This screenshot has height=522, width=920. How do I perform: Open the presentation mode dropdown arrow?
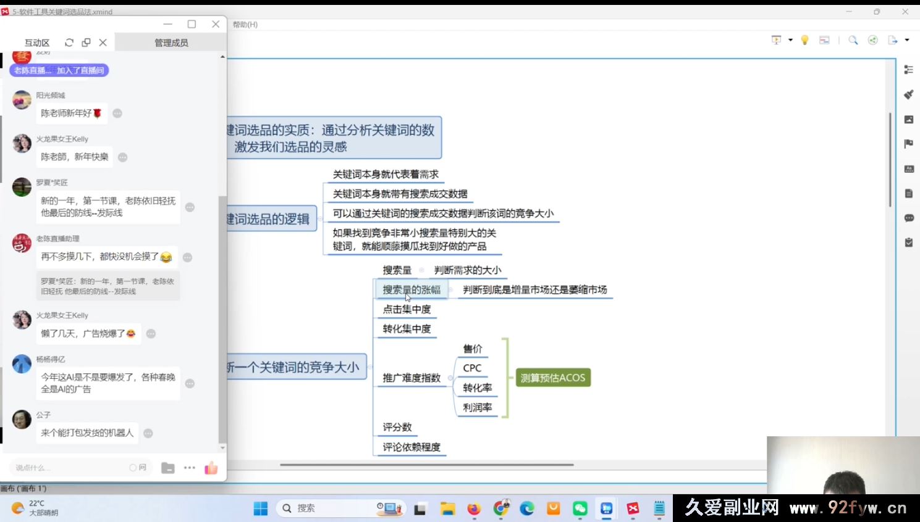coord(790,40)
